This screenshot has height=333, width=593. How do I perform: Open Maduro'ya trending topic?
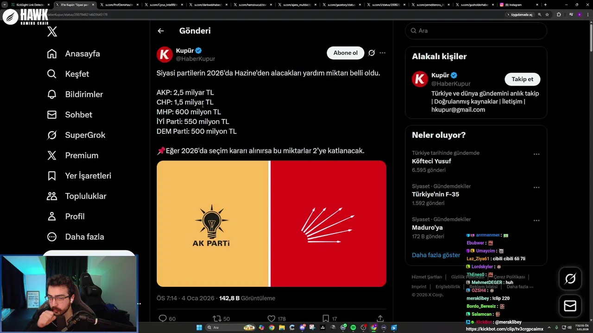pos(427,228)
